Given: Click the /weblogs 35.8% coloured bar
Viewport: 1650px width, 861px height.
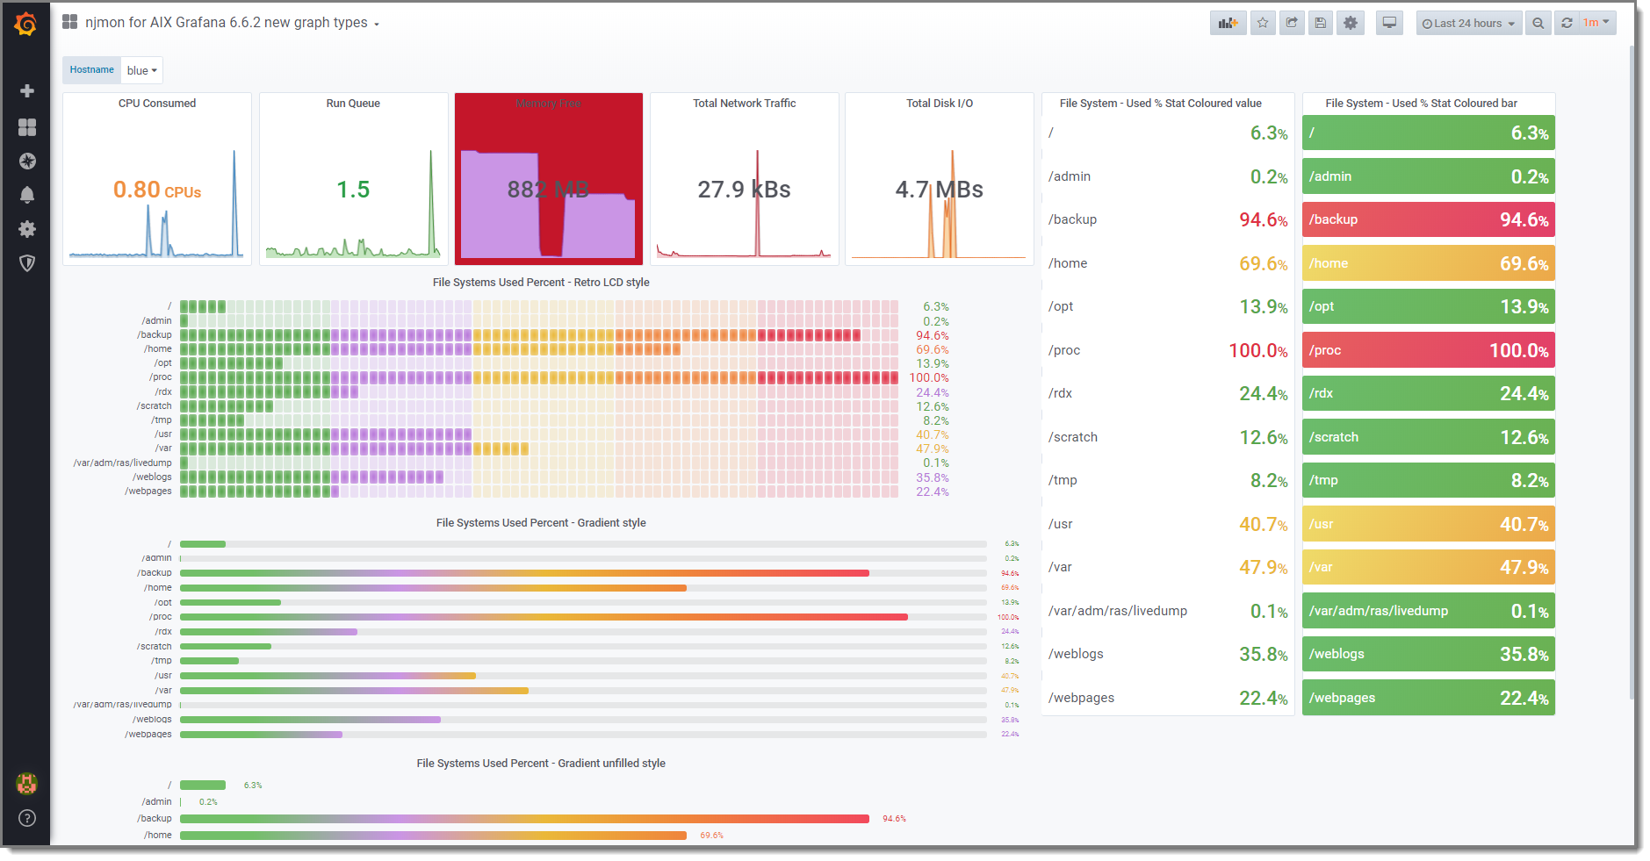Looking at the screenshot, I should pyautogui.click(x=1429, y=654).
